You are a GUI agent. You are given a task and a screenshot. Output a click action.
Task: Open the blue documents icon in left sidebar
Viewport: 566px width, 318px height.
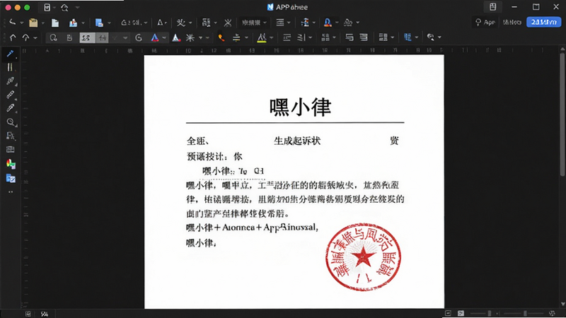pos(11,178)
